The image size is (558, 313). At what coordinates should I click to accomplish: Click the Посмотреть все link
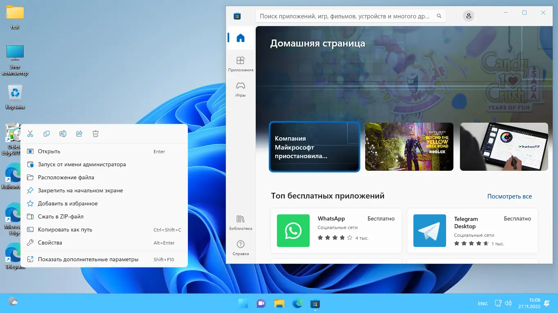tap(509, 196)
